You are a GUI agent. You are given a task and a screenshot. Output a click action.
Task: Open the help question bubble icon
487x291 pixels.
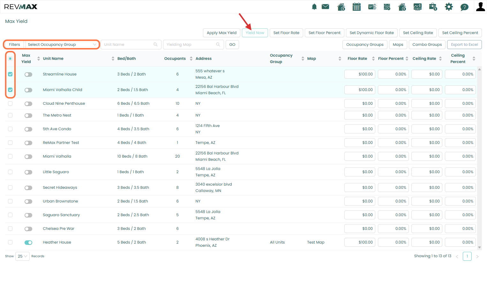point(464,7)
